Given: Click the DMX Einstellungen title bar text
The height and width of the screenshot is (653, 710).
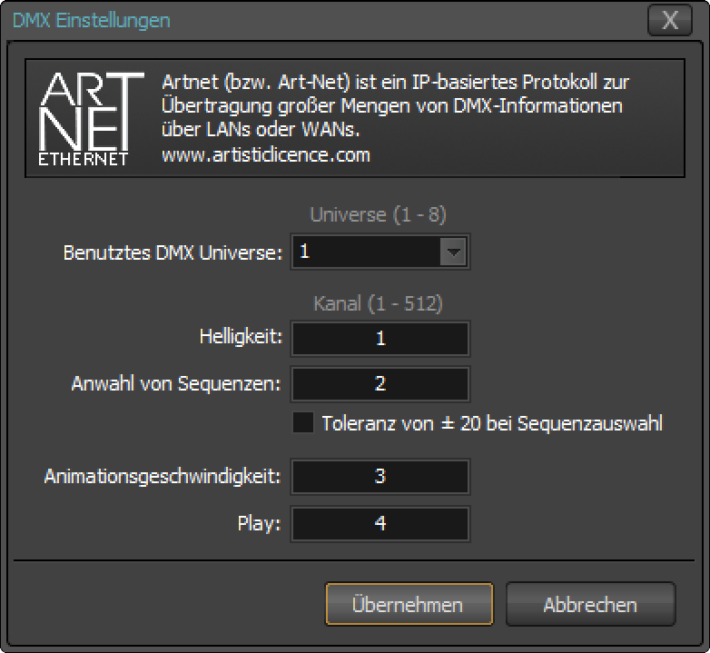Looking at the screenshot, I should 91,20.
